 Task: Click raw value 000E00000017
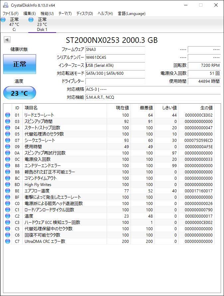coord(199,216)
